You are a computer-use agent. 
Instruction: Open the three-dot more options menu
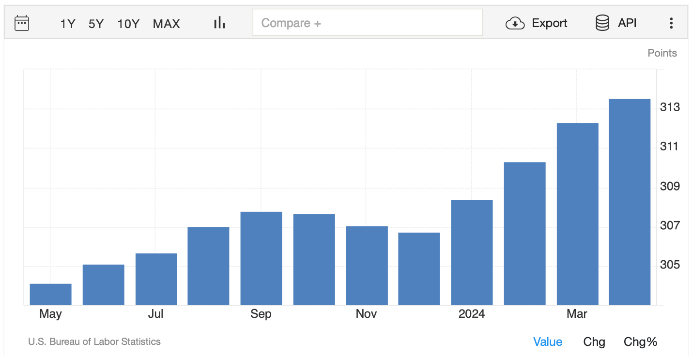(671, 23)
